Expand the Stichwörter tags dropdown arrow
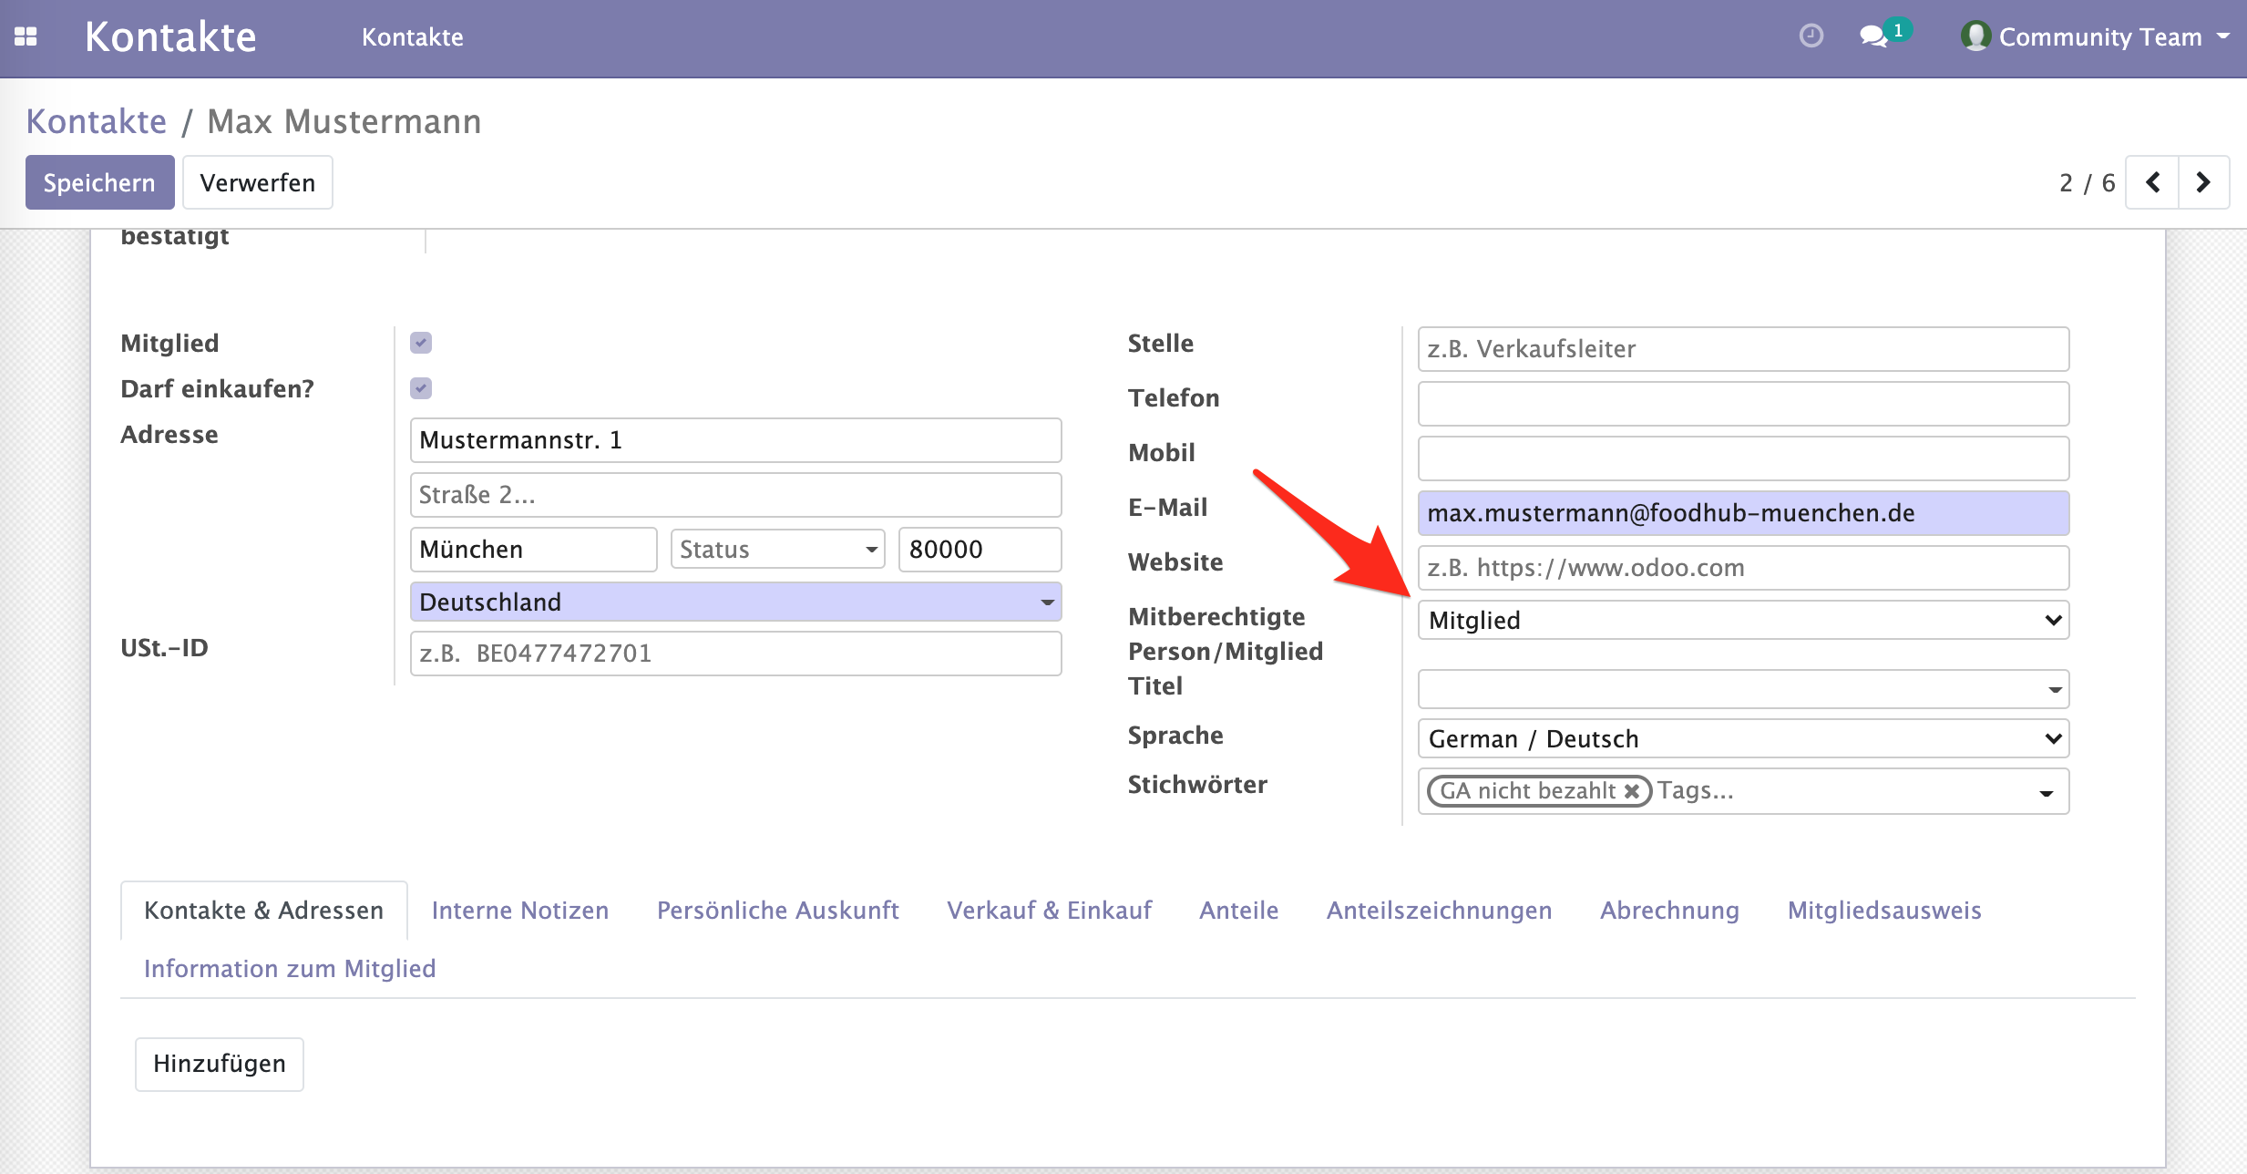 pyautogui.click(x=2046, y=793)
